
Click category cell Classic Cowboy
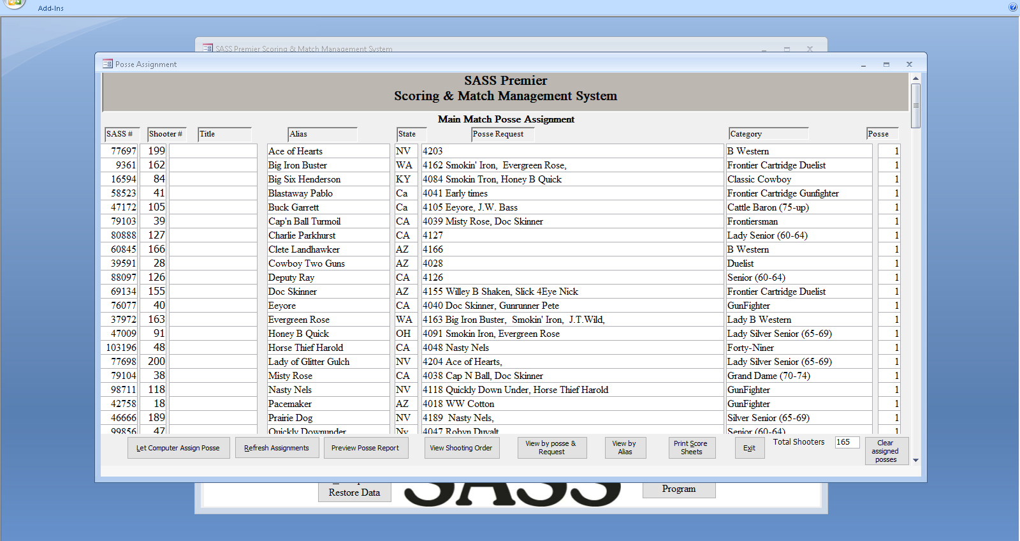[799, 179]
